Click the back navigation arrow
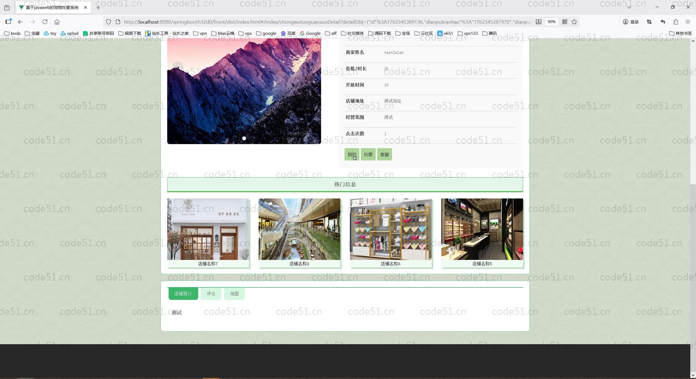Image resolution: width=696 pixels, height=379 pixels. [x=20, y=22]
